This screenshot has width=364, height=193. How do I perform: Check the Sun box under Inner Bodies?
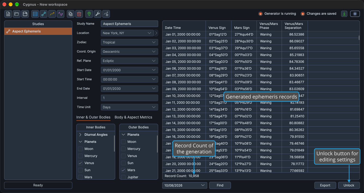click(x=80, y=170)
